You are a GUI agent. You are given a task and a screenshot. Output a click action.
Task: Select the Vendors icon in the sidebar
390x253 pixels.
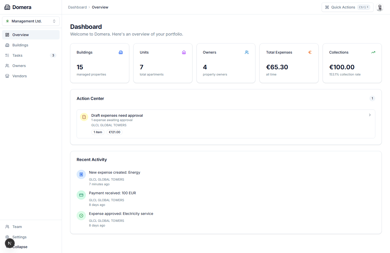7,76
